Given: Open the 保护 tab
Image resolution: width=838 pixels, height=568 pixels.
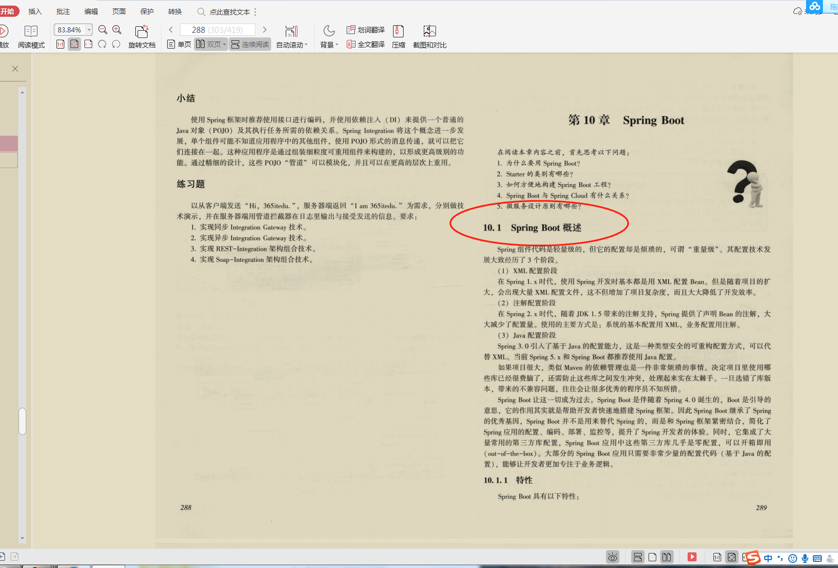Looking at the screenshot, I should tap(147, 11).
